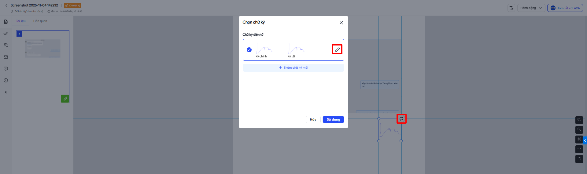Click the zoom out magnifier button
This screenshot has height=174, width=587.
tap(579, 129)
